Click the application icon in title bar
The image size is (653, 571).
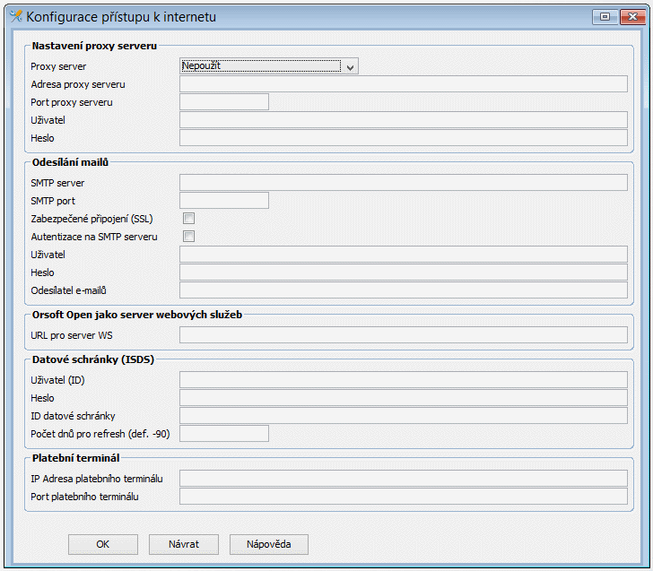14,16
